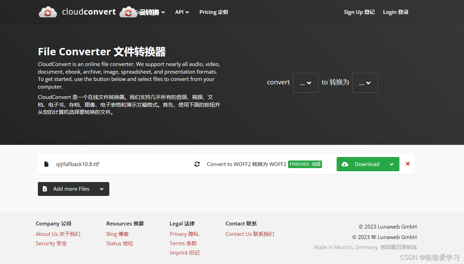Open the Blog footer link

coord(118,234)
